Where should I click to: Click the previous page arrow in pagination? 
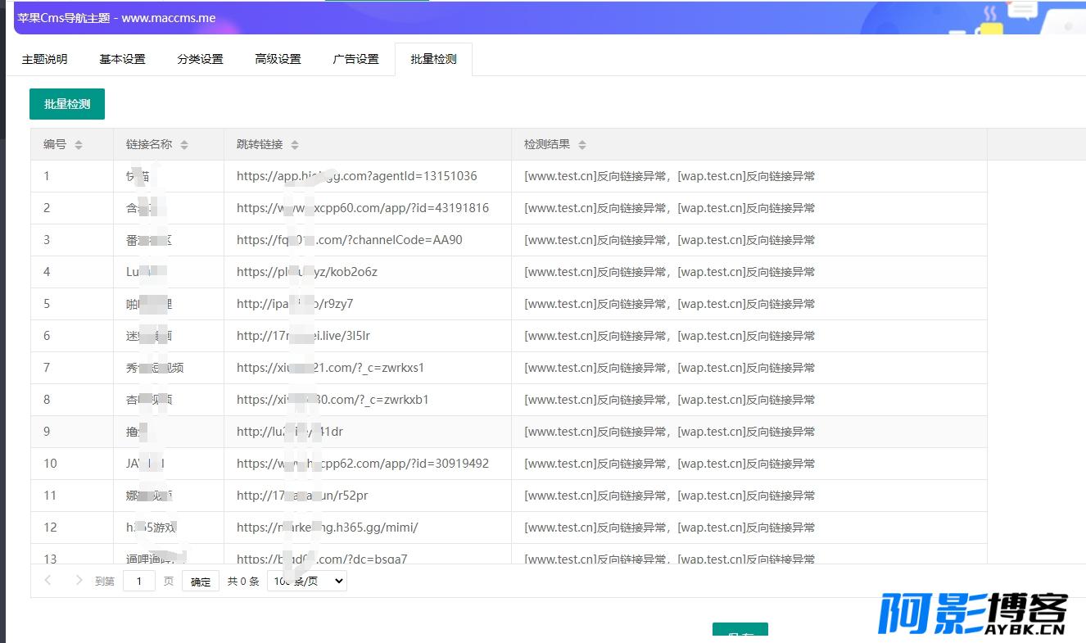click(48, 580)
